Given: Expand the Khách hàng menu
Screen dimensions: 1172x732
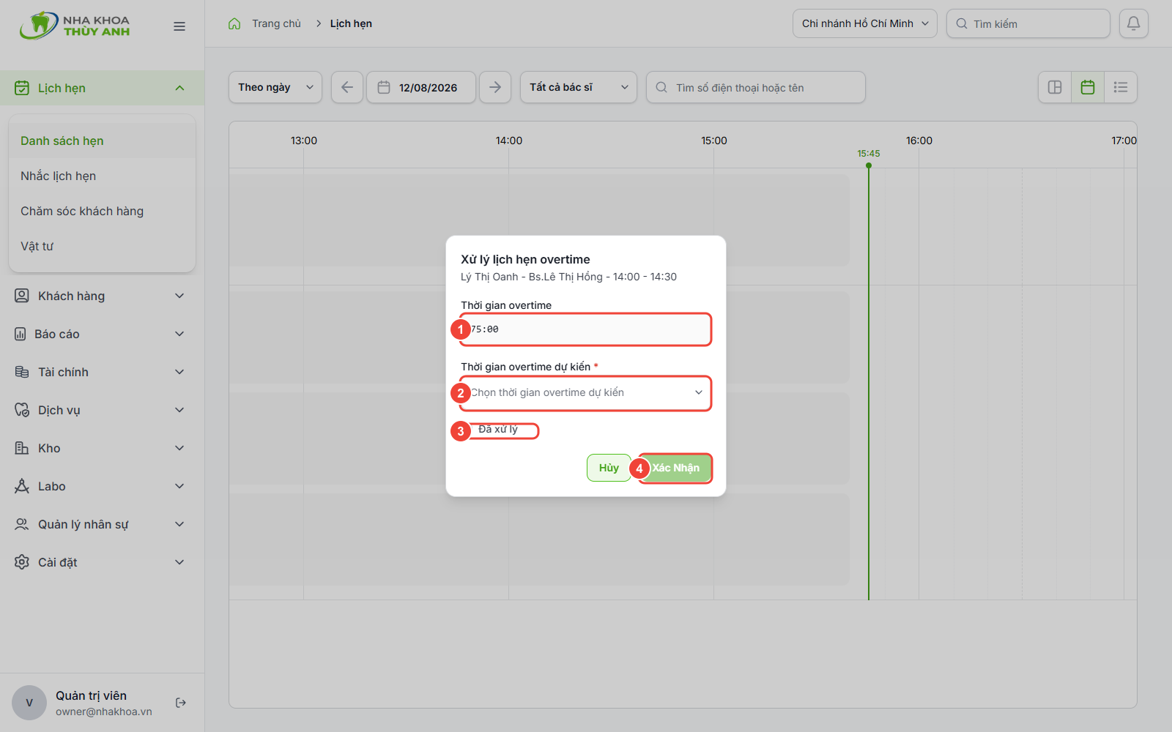Looking at the screenshot, I should [x=102, y=296].
